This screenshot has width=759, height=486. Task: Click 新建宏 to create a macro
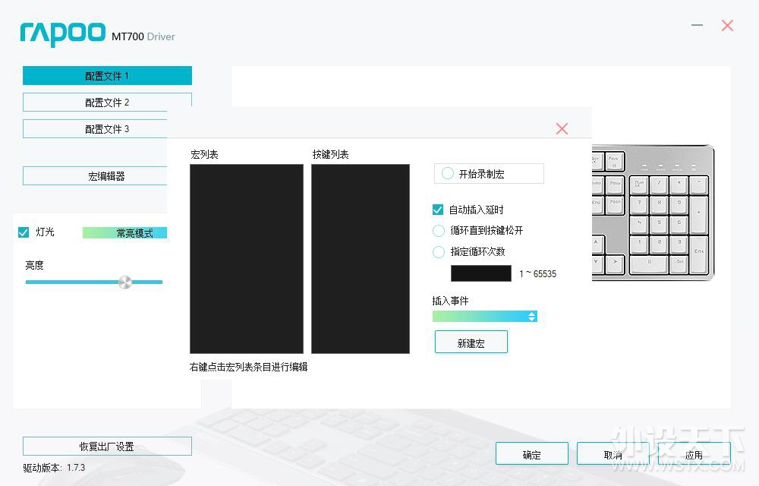pyautogui.click(x=471, y=342)
